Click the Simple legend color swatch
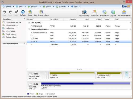Screen dimensions: 133x99 point(37,94)
